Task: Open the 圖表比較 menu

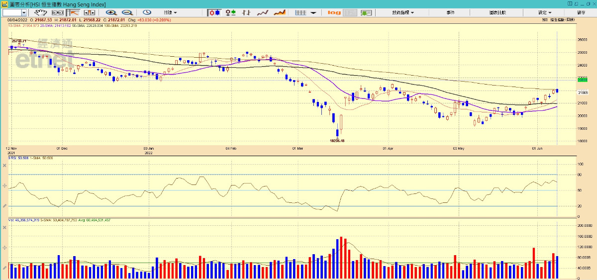Action: (497, 12)
